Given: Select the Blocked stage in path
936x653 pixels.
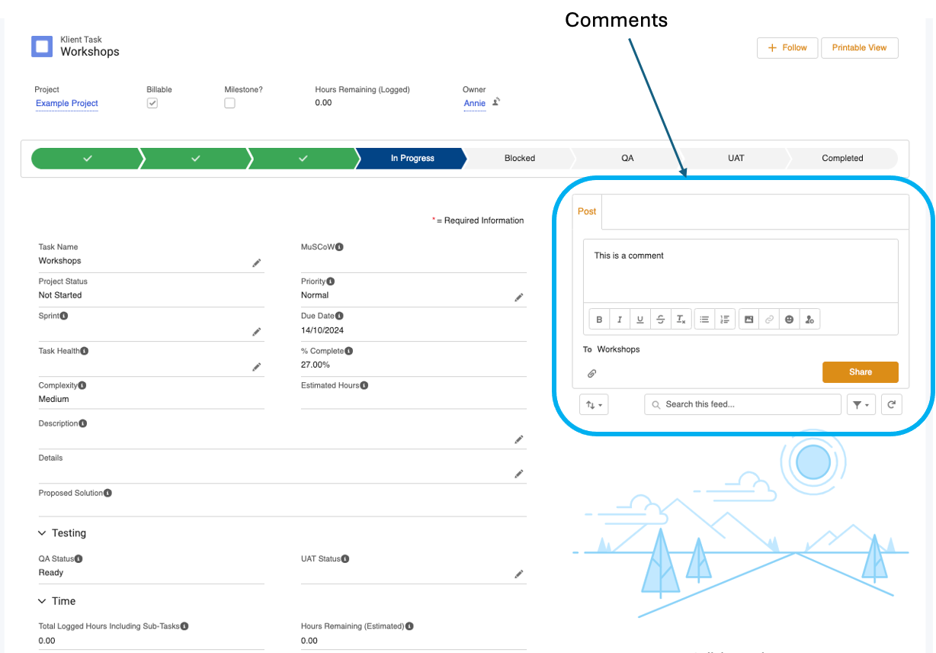Looking at the screenshot, I should [x=520, y=159].
